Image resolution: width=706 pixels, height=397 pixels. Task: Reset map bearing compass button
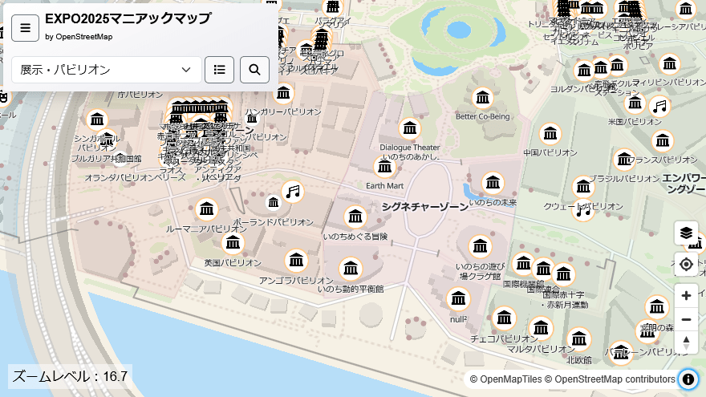[686, 343]
